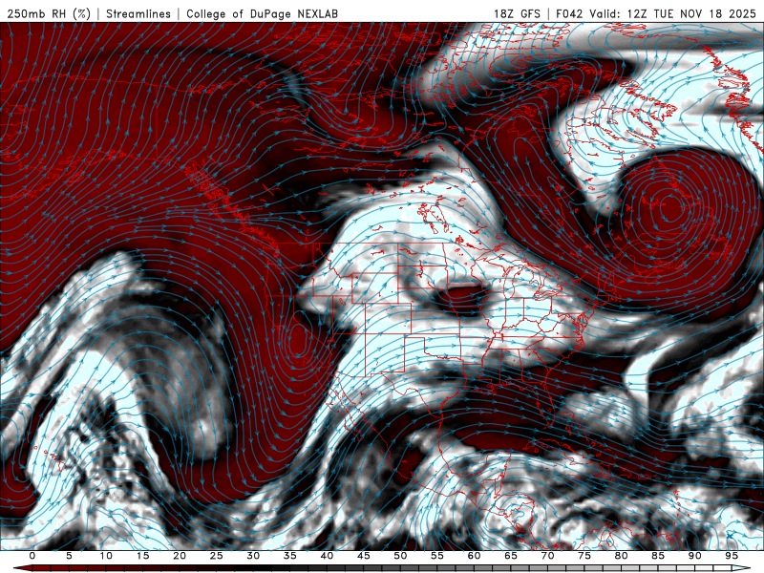
Task: Click the color scale value "95"
Action: point(732,556)
